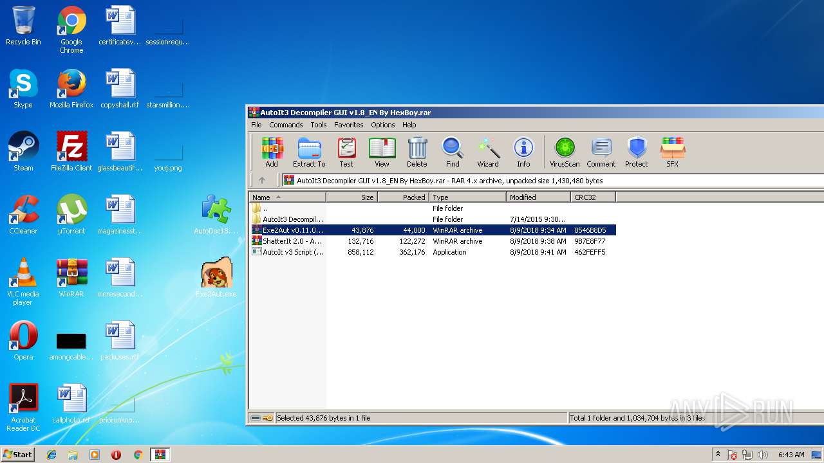
Task: Open the Find magnifier tool
Action: (x=453, y=152)
